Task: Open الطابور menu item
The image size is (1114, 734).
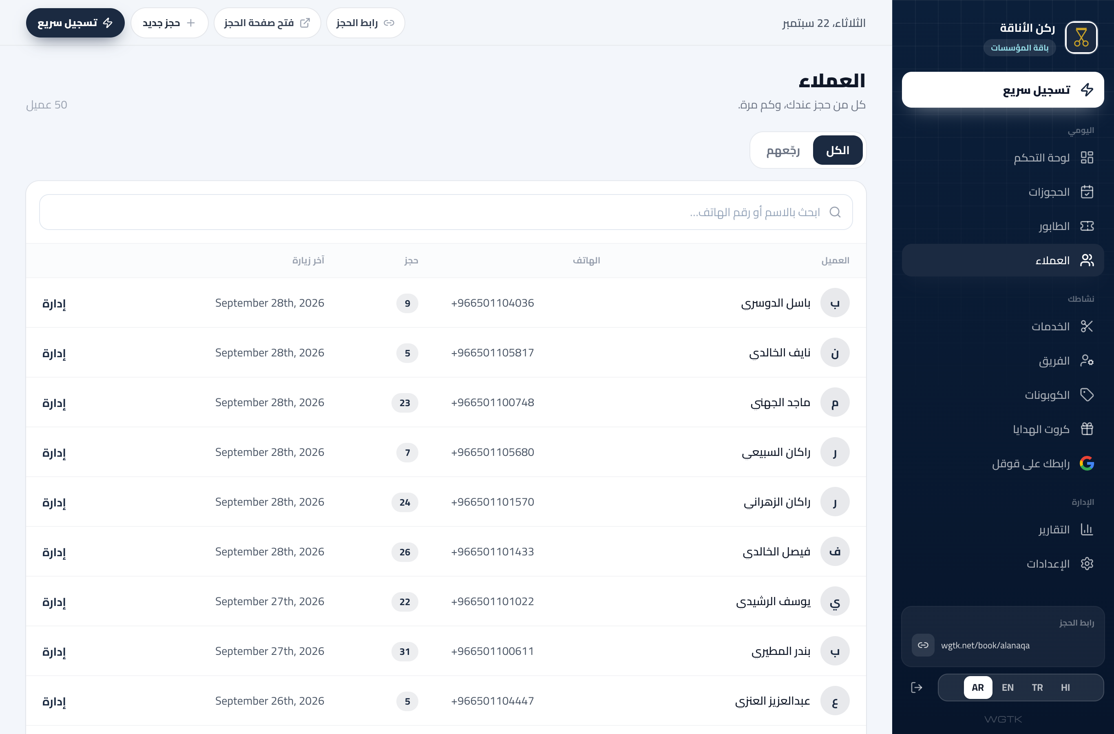Action: pos(1003,226)
